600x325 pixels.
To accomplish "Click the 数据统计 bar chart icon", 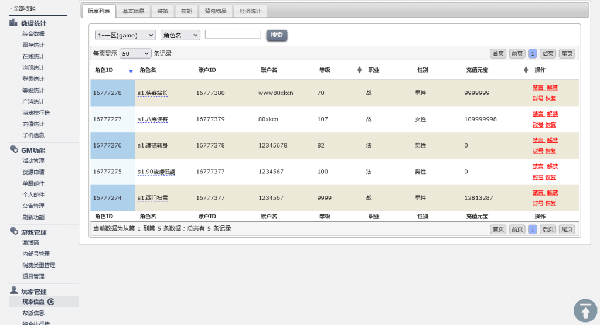I will (x=13, y=23).
